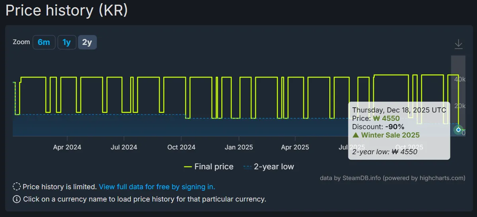Hide the Final price series label
Viewport: 477px width, 217px height.
click(214, 167)
